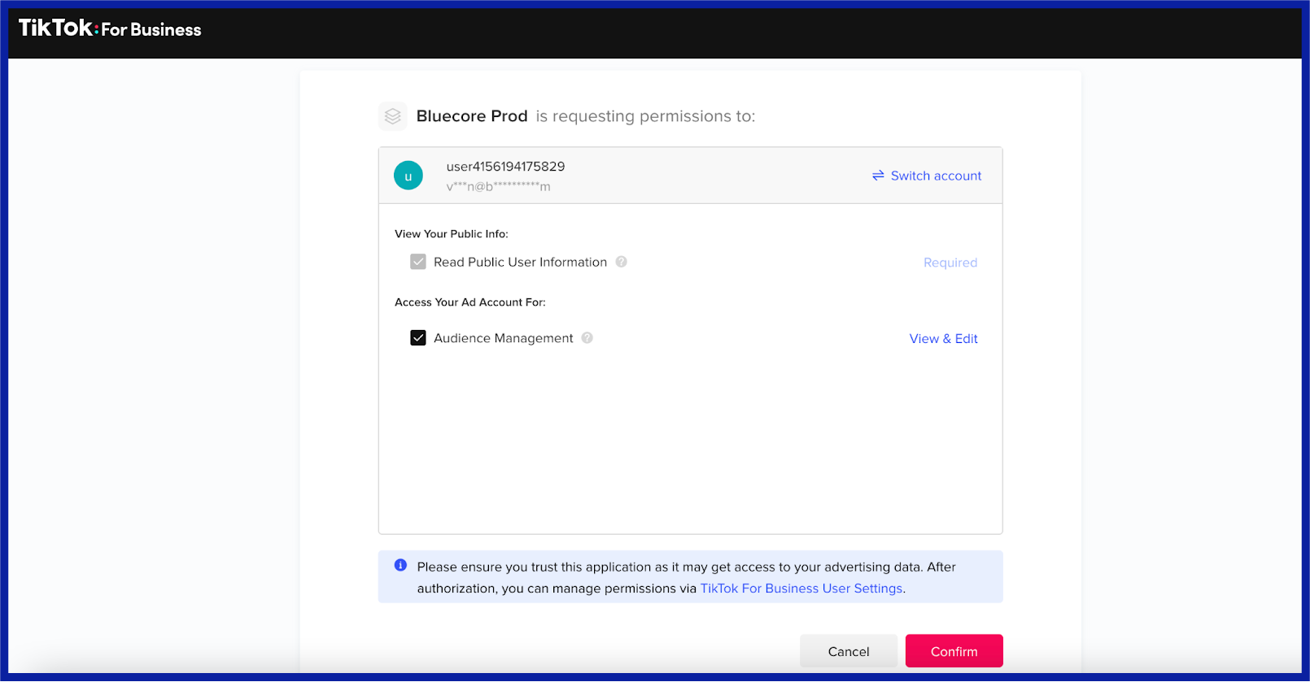Click the TikTok For Business logo
The height and width of the screenshot is (682, 1310).
tap(110, 29)
